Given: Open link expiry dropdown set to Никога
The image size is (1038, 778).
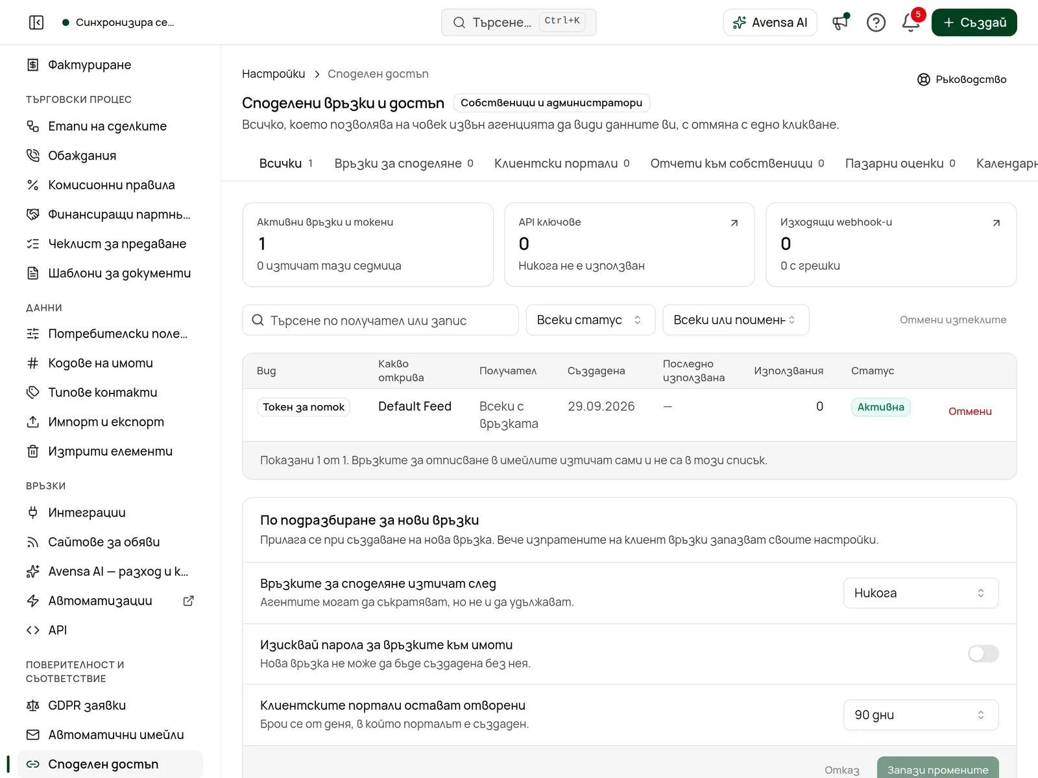Looking at the screenshot, I should pos(921,593).
